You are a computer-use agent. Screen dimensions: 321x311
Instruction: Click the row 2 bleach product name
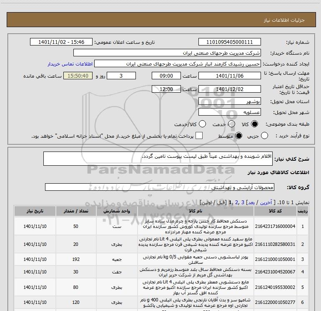click(196, 244)
